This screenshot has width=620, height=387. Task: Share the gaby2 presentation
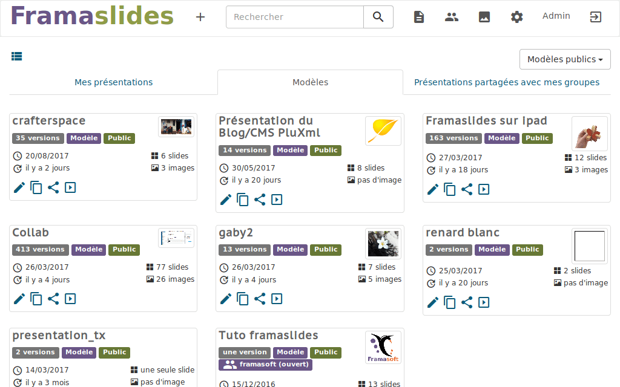pyautogui.click(x=260, y=299)
